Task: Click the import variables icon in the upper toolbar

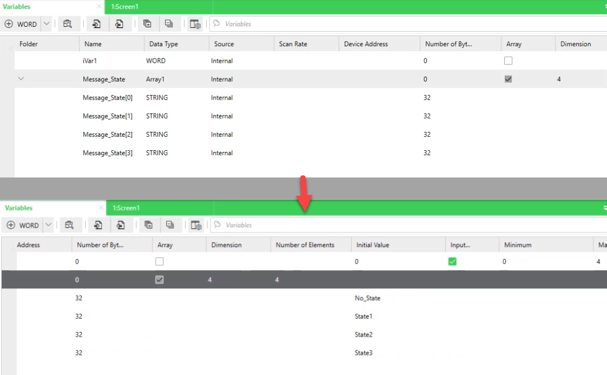Action: (x=96, y=24)
